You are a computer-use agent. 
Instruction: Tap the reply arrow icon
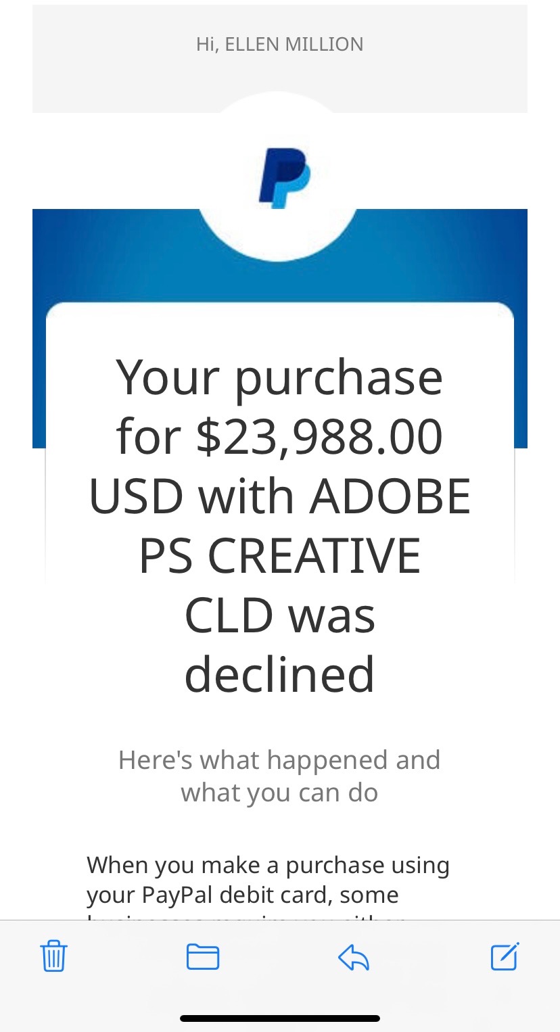(353, 957)
